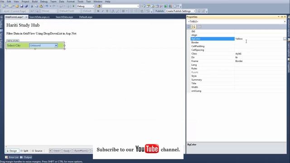Click the Error List icon at bottom
Viewport: 290px width, 163px height.
tap(6, 157)
